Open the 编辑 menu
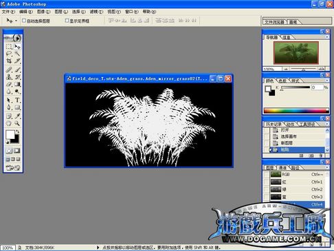 pos(26,12)
